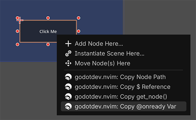This screenshot has height=120, width=196.
Task: Click the plugin icon beside Copy get_node()
Action: (x=68, y=97)
